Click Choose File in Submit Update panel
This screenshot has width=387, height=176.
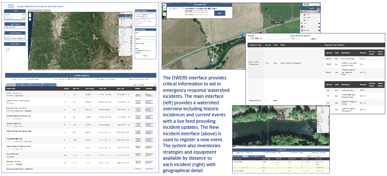click(139, 50)
